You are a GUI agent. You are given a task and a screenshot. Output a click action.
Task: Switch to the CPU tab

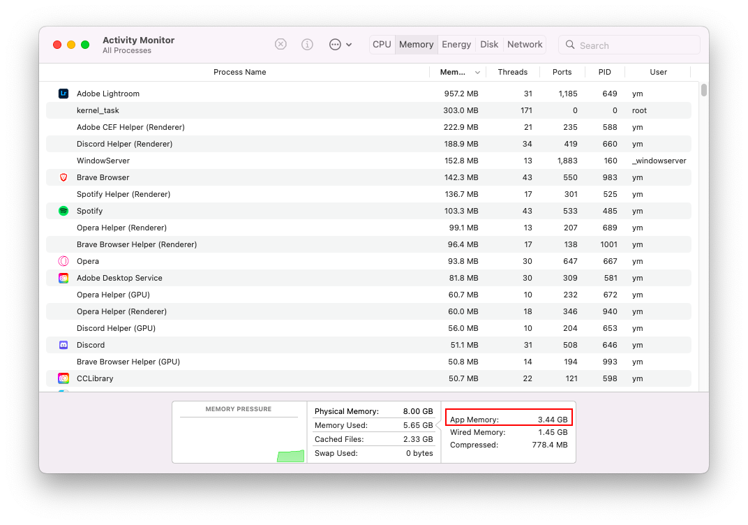pos(382,45)
